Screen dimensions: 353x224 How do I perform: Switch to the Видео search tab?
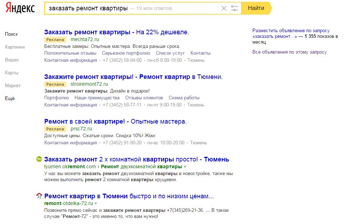pyautogui.click(x=12, y=60)
